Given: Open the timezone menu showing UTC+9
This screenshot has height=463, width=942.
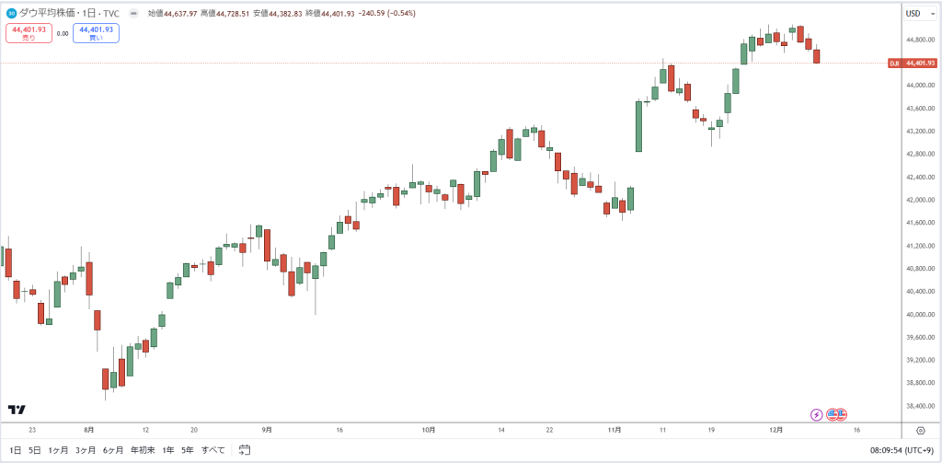Looking at the screenshot, I should pos(902,450).
